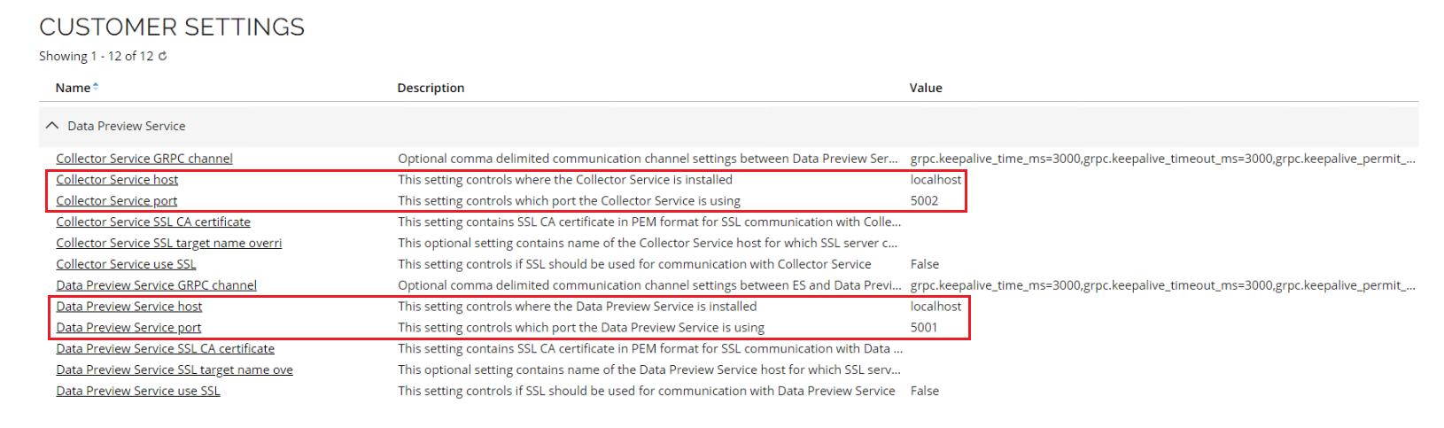This screenshot has width=1444, height=428.
Task: Open the Collector Service port link
Action: [x=117, y=201]
